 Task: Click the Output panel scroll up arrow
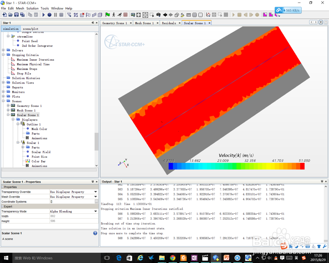click(x=326, y=186)
